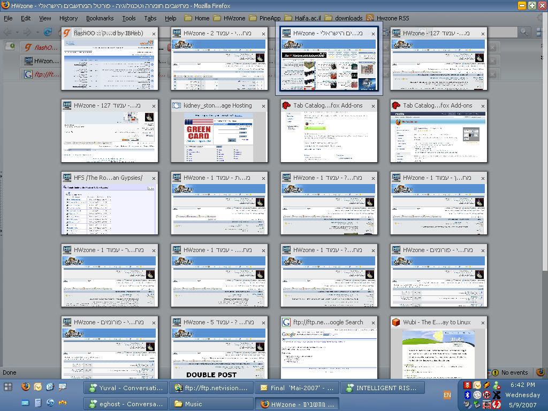Open the View menu

coord(45,18)
